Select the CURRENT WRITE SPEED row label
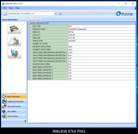Screen dimensions: 138x134 point(42,50)
